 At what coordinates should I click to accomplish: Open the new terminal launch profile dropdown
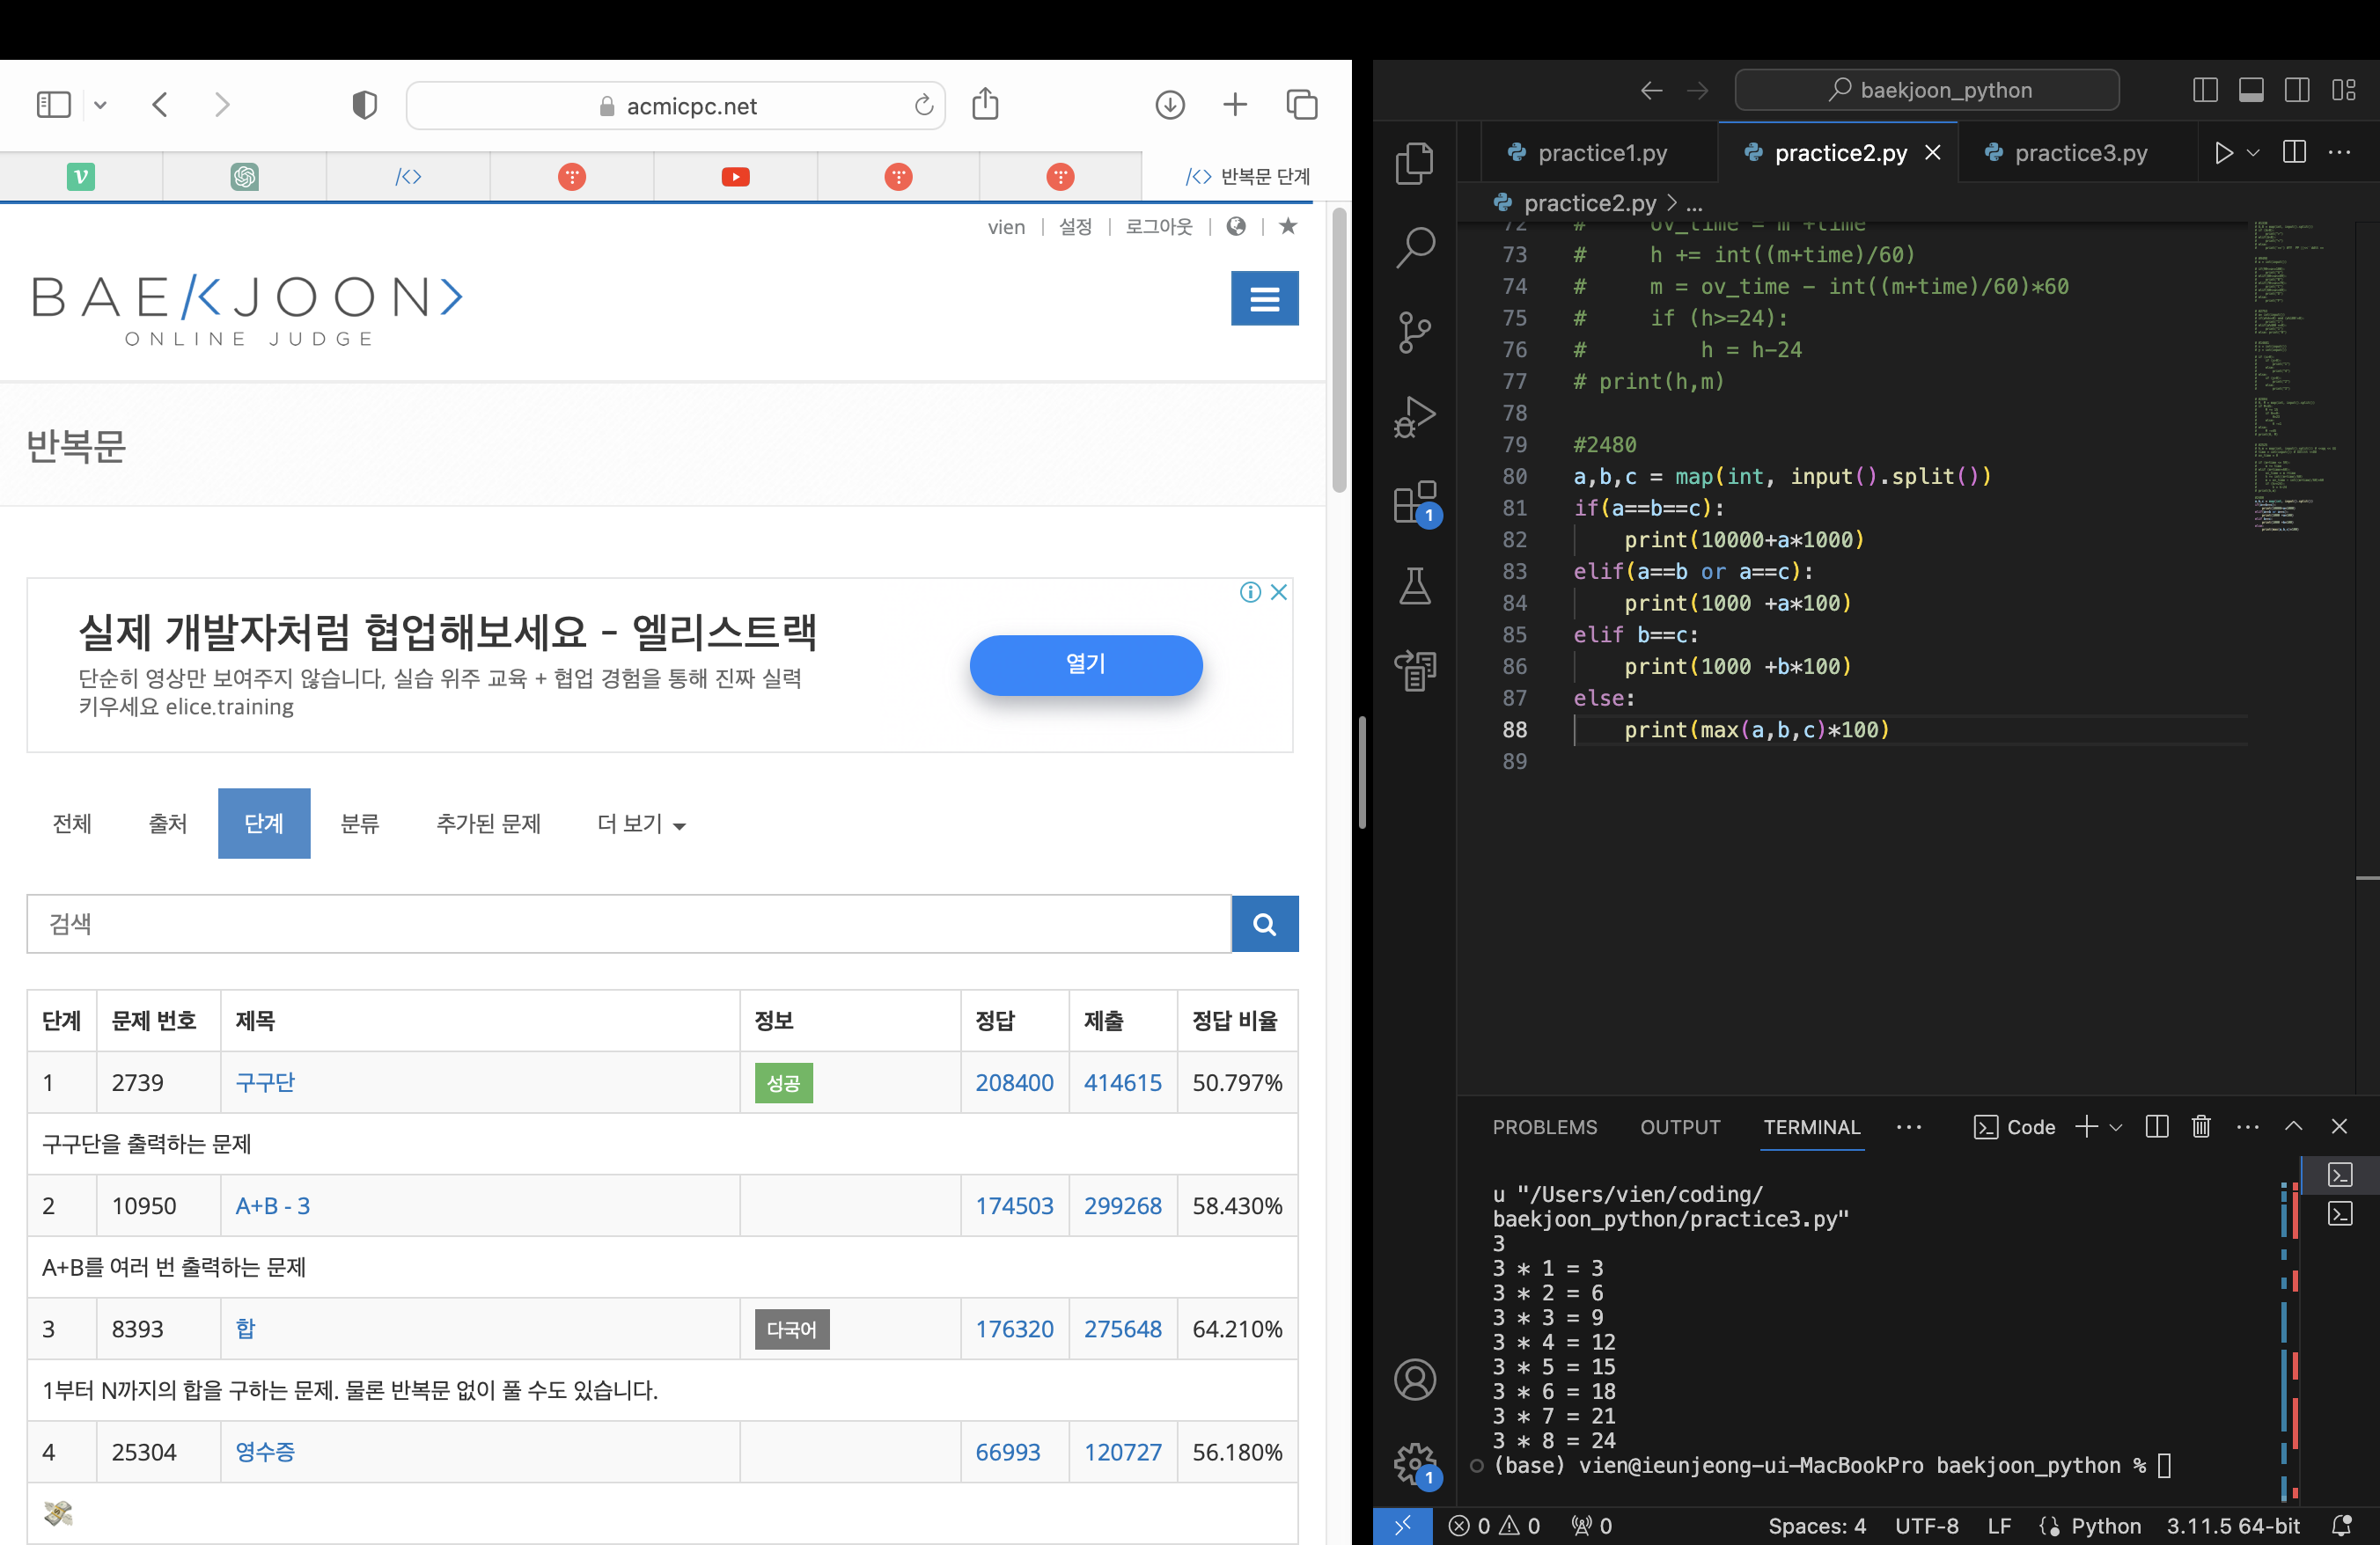coord(2116,1127)
